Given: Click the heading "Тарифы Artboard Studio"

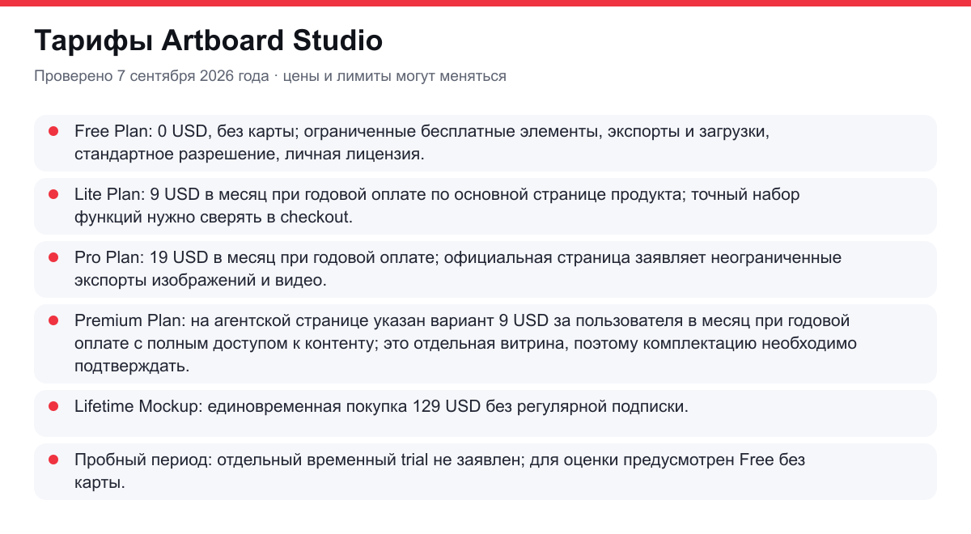Looking at the screenshot, I should (208, 40).
